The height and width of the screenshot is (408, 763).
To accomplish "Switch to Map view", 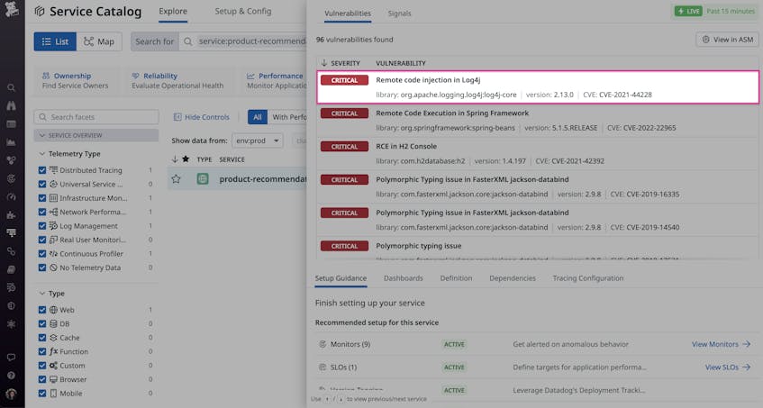I will pos(99,41).
